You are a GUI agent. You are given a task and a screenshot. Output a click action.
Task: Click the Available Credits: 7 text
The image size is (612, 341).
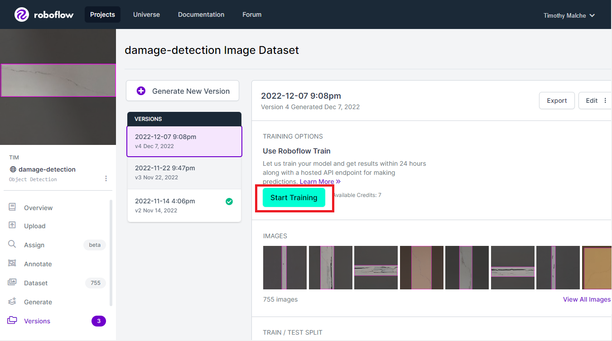coord(357,195)
